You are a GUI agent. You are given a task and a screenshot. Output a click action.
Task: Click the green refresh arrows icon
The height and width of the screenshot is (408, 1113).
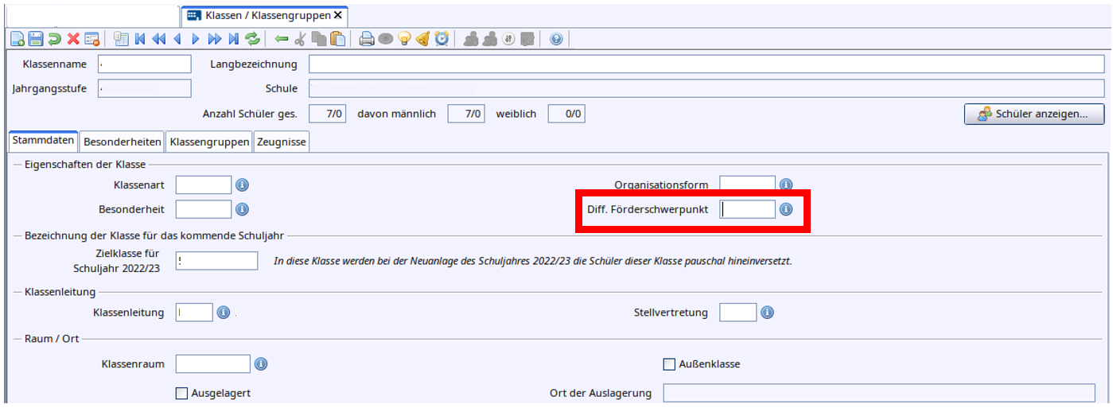(x=252, y=39)
